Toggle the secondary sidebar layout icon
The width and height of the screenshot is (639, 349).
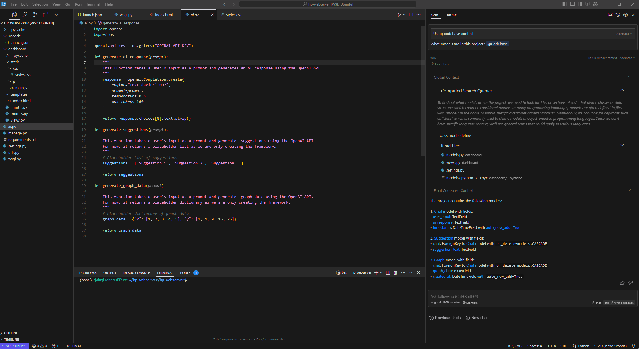[x=580, y=4]
